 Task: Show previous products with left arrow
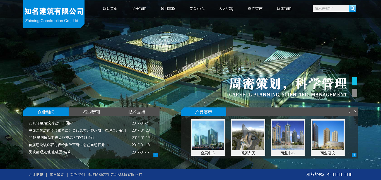tap(349, 112)
